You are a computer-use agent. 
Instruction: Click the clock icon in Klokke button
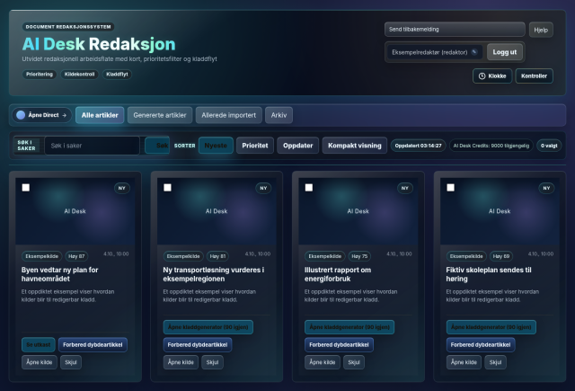point(482,76)
